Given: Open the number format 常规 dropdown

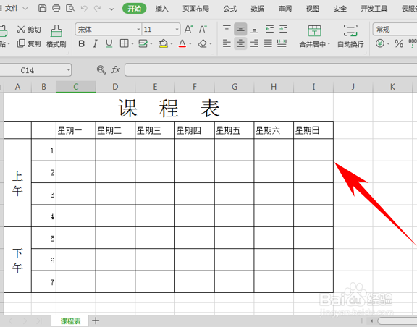Looking at the screenshot, I should tap(395, 29).
